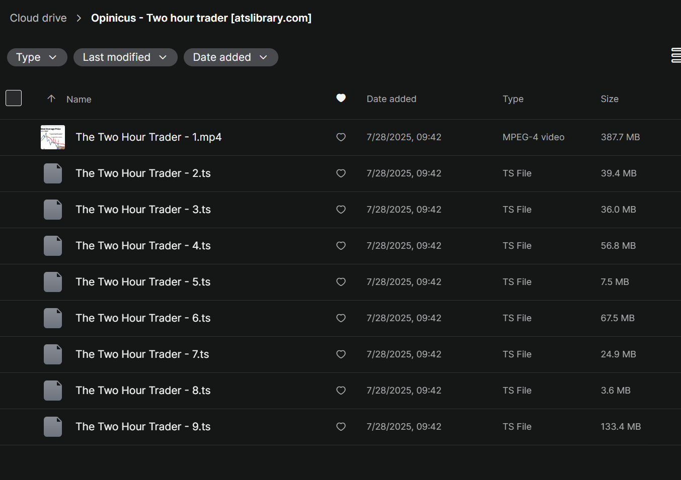
Task: Expand the Type filter dropdown
Action: click(37, 57)
